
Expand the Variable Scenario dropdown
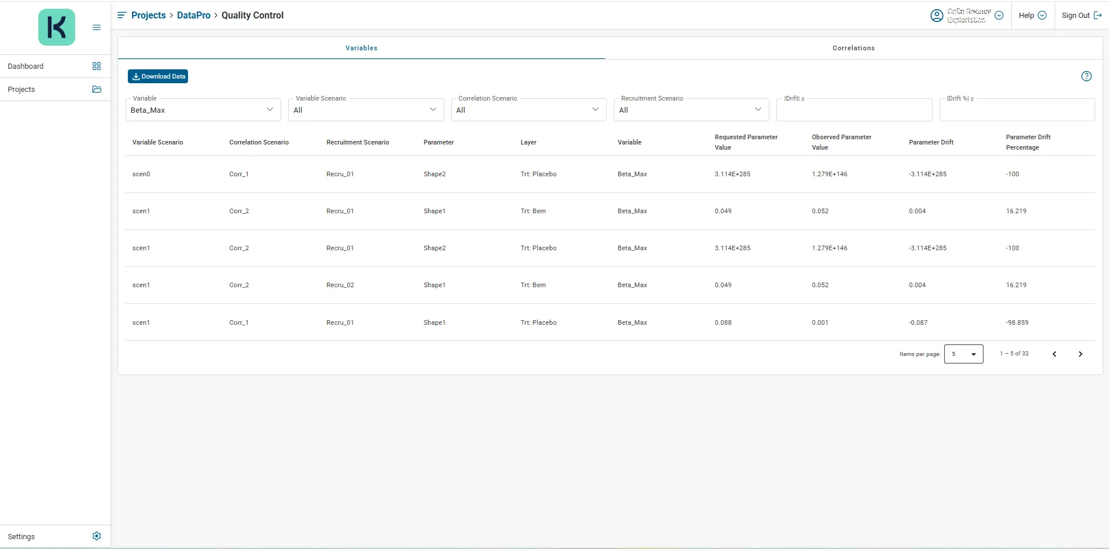[366, 110]
